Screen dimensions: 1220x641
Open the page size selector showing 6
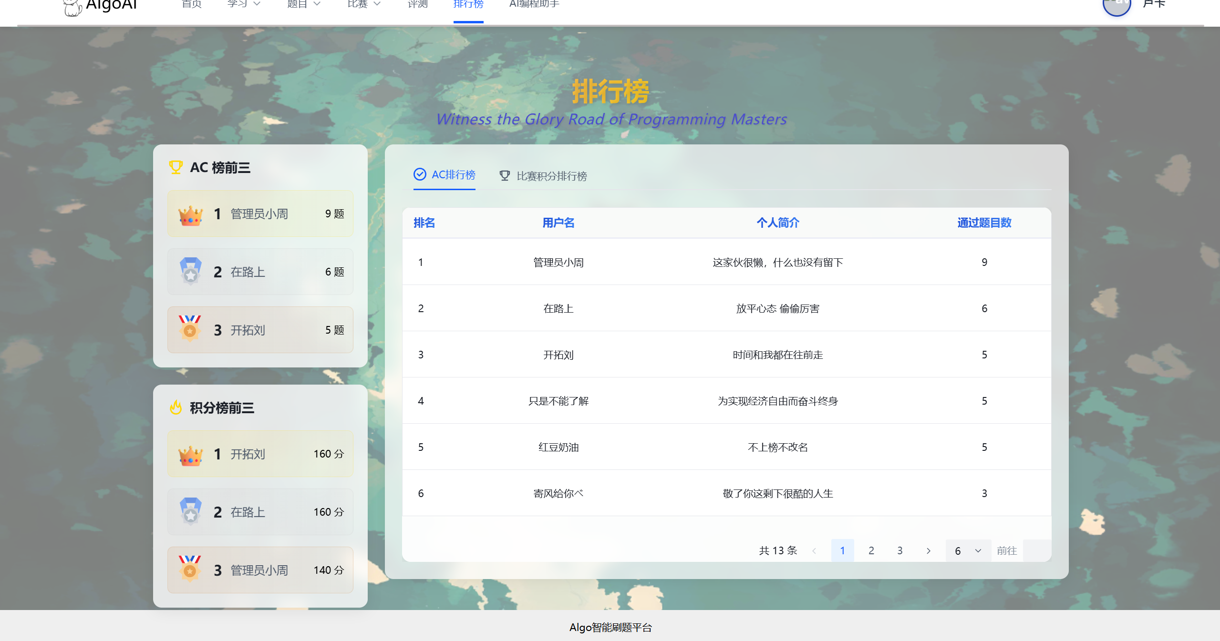tap(968, 550)
